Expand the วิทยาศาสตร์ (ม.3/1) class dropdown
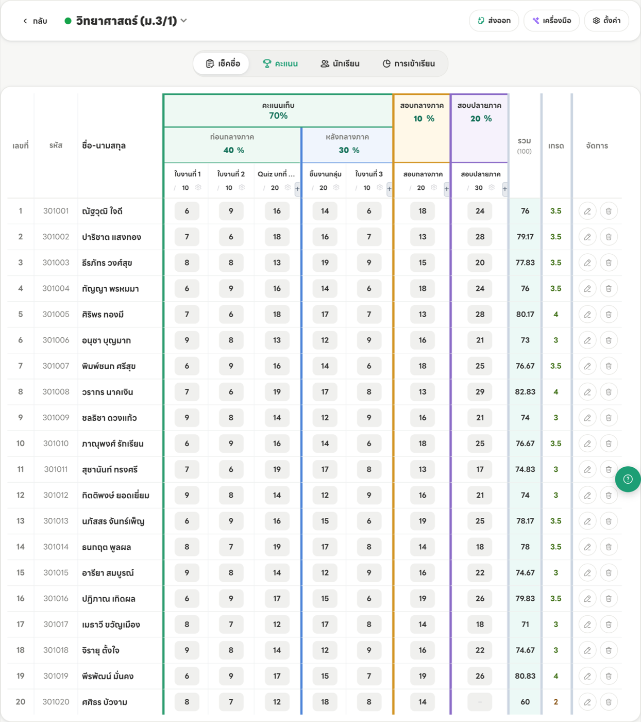The image size is (641, 722). (184, 21)
